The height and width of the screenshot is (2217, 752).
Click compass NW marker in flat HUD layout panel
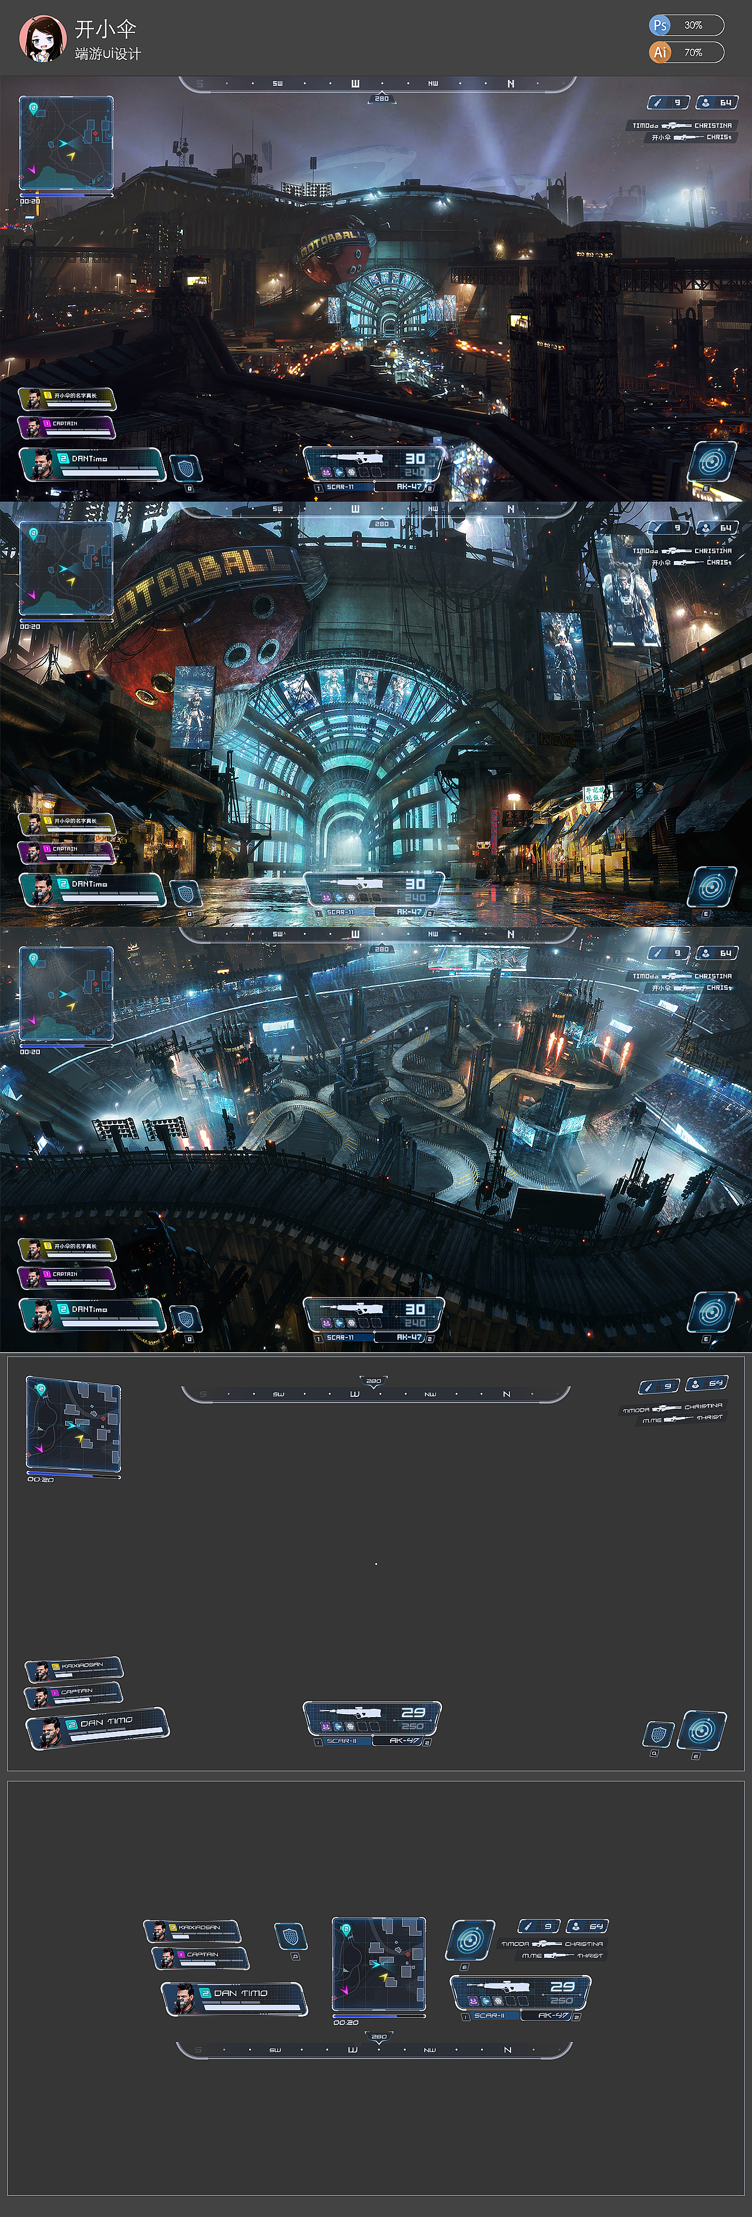point(430,1394)
